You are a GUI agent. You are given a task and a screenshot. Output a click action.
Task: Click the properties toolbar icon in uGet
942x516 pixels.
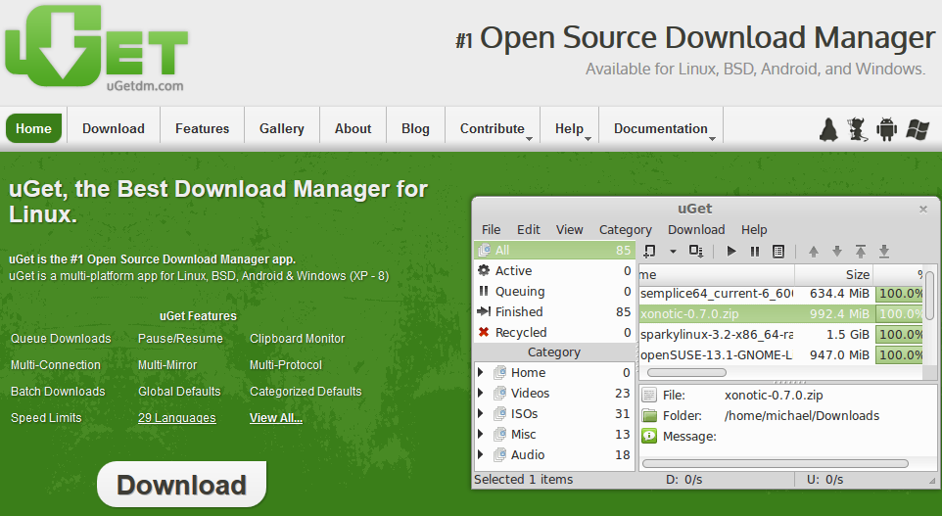point(778,251)
